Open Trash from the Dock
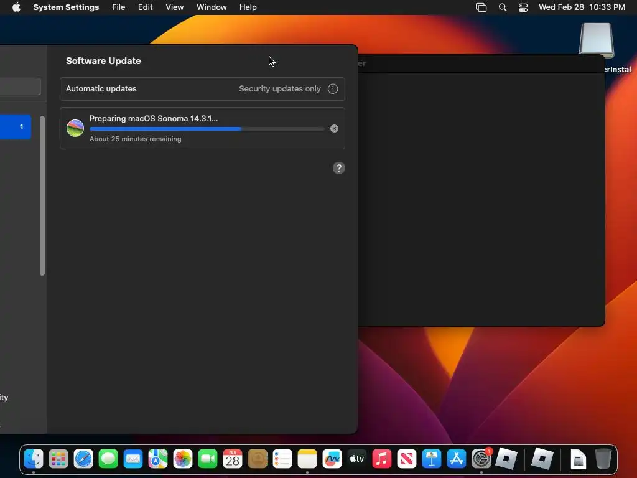Viewport: 637px width, 478px height. tap(603, 459)
